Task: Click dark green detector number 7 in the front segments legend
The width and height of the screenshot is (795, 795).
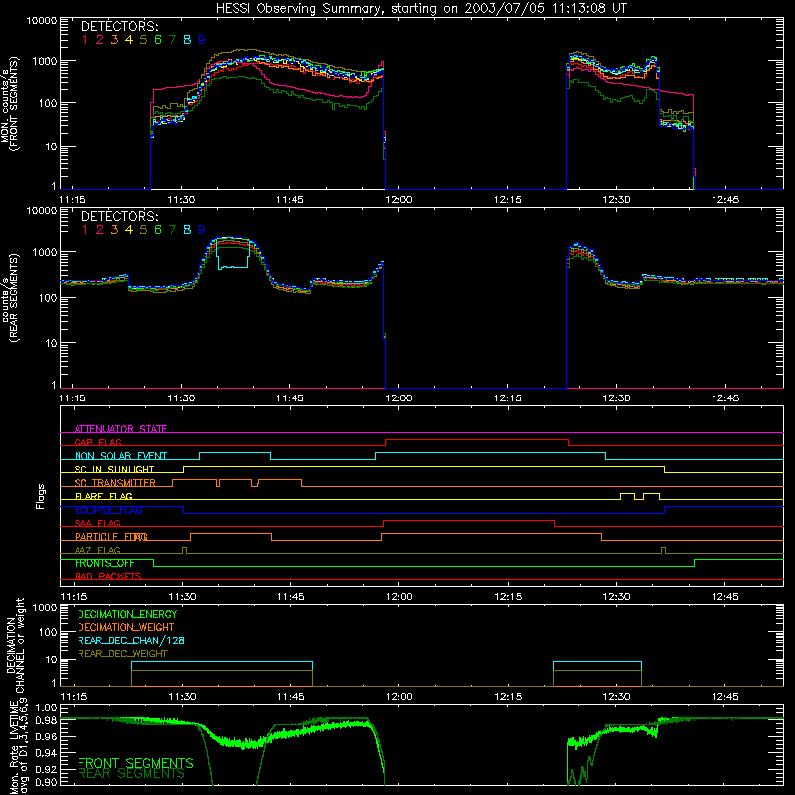Action: [x=172, y=40]
